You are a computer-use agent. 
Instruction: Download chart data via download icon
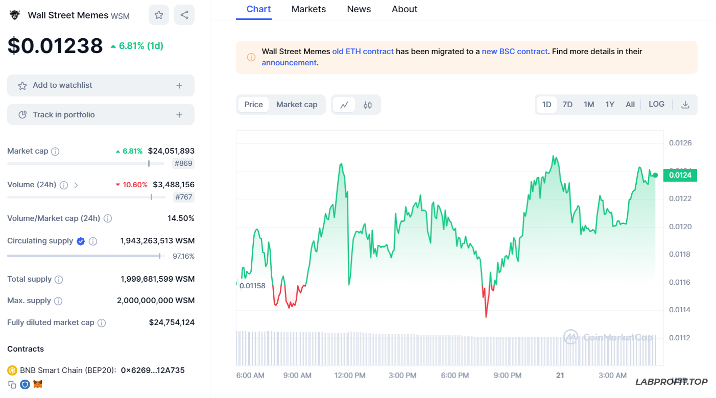685,105
